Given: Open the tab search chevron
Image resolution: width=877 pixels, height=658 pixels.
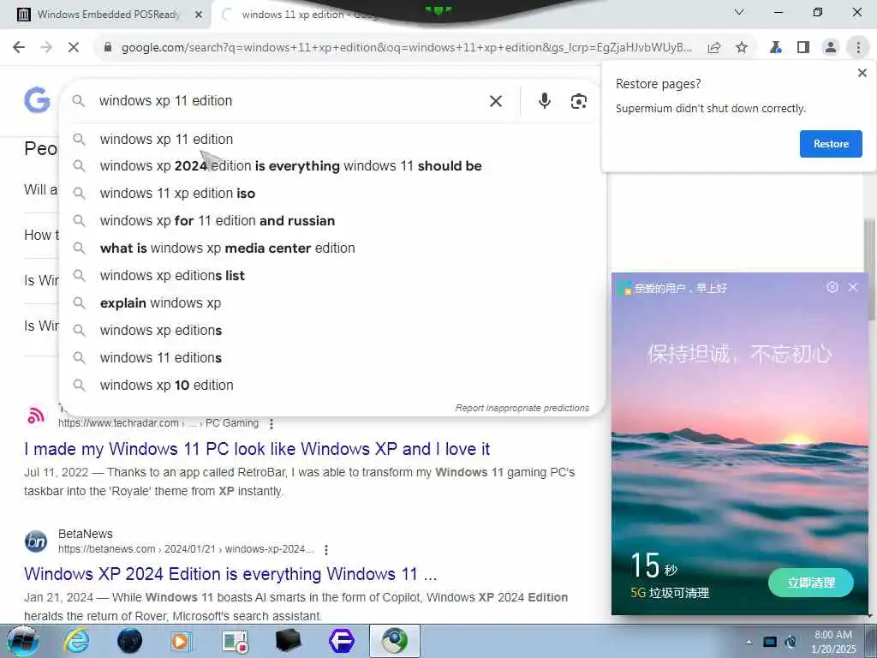Looking at the screenshot, I should (x=739, y=12).
